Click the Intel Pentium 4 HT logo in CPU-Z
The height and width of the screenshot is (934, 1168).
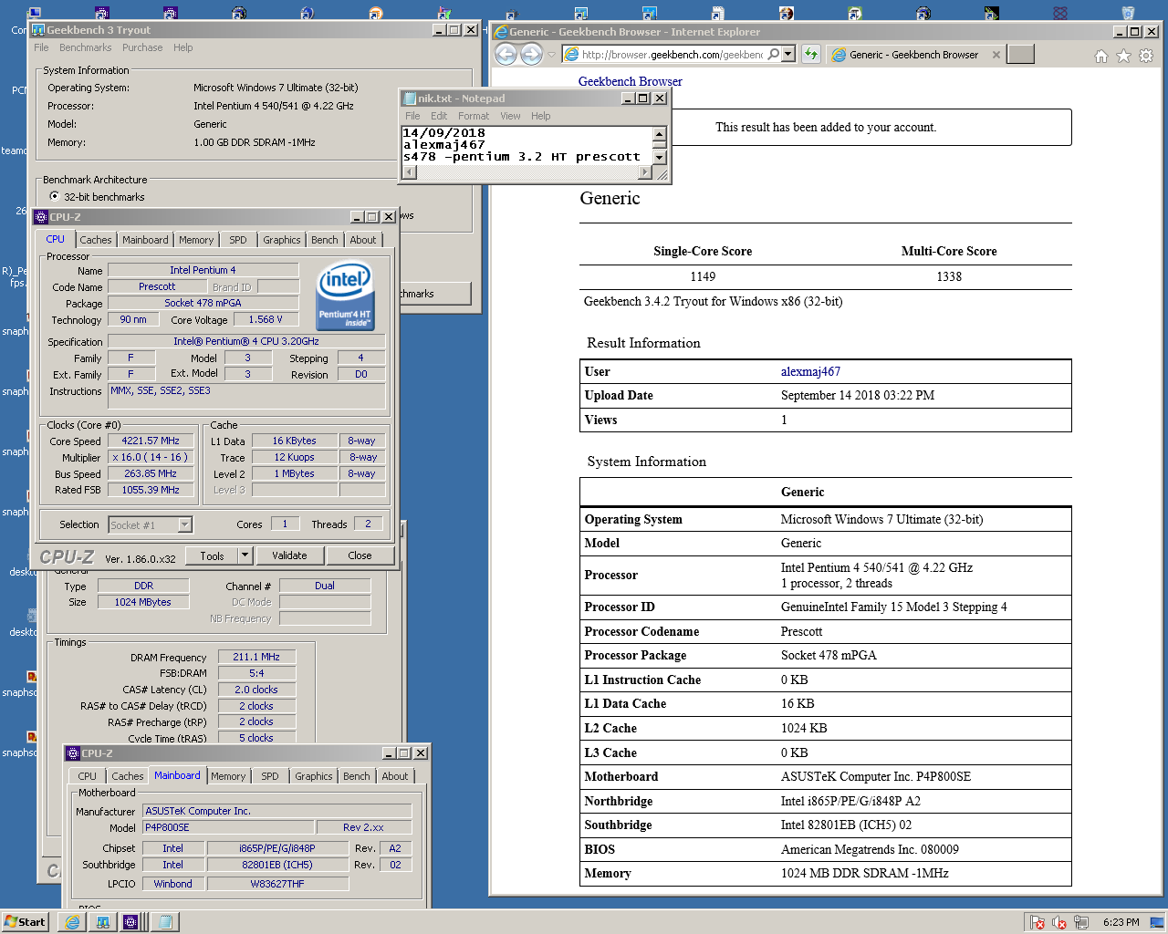(345, 296)
